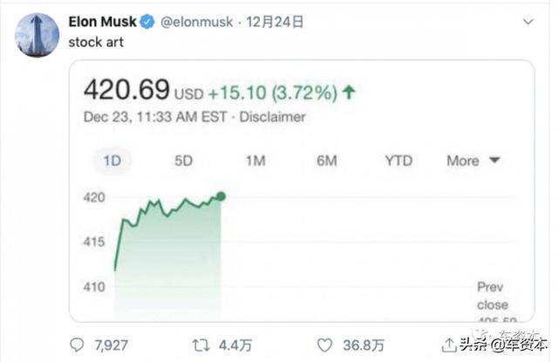Open Elon Musk's profile avatar
The height and width of the screenshot is (362, 558).
pyautogui.click(x=37, y=35)
